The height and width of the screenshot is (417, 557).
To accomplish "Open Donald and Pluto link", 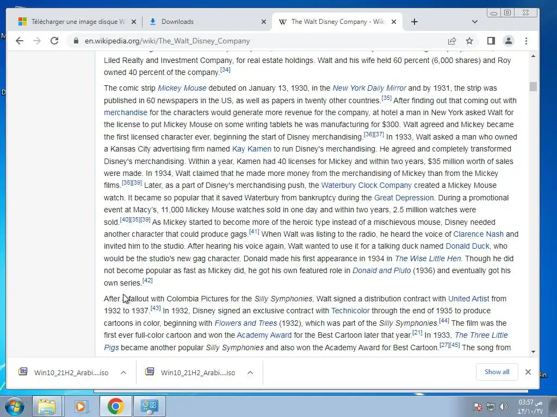I will point(381,270).
